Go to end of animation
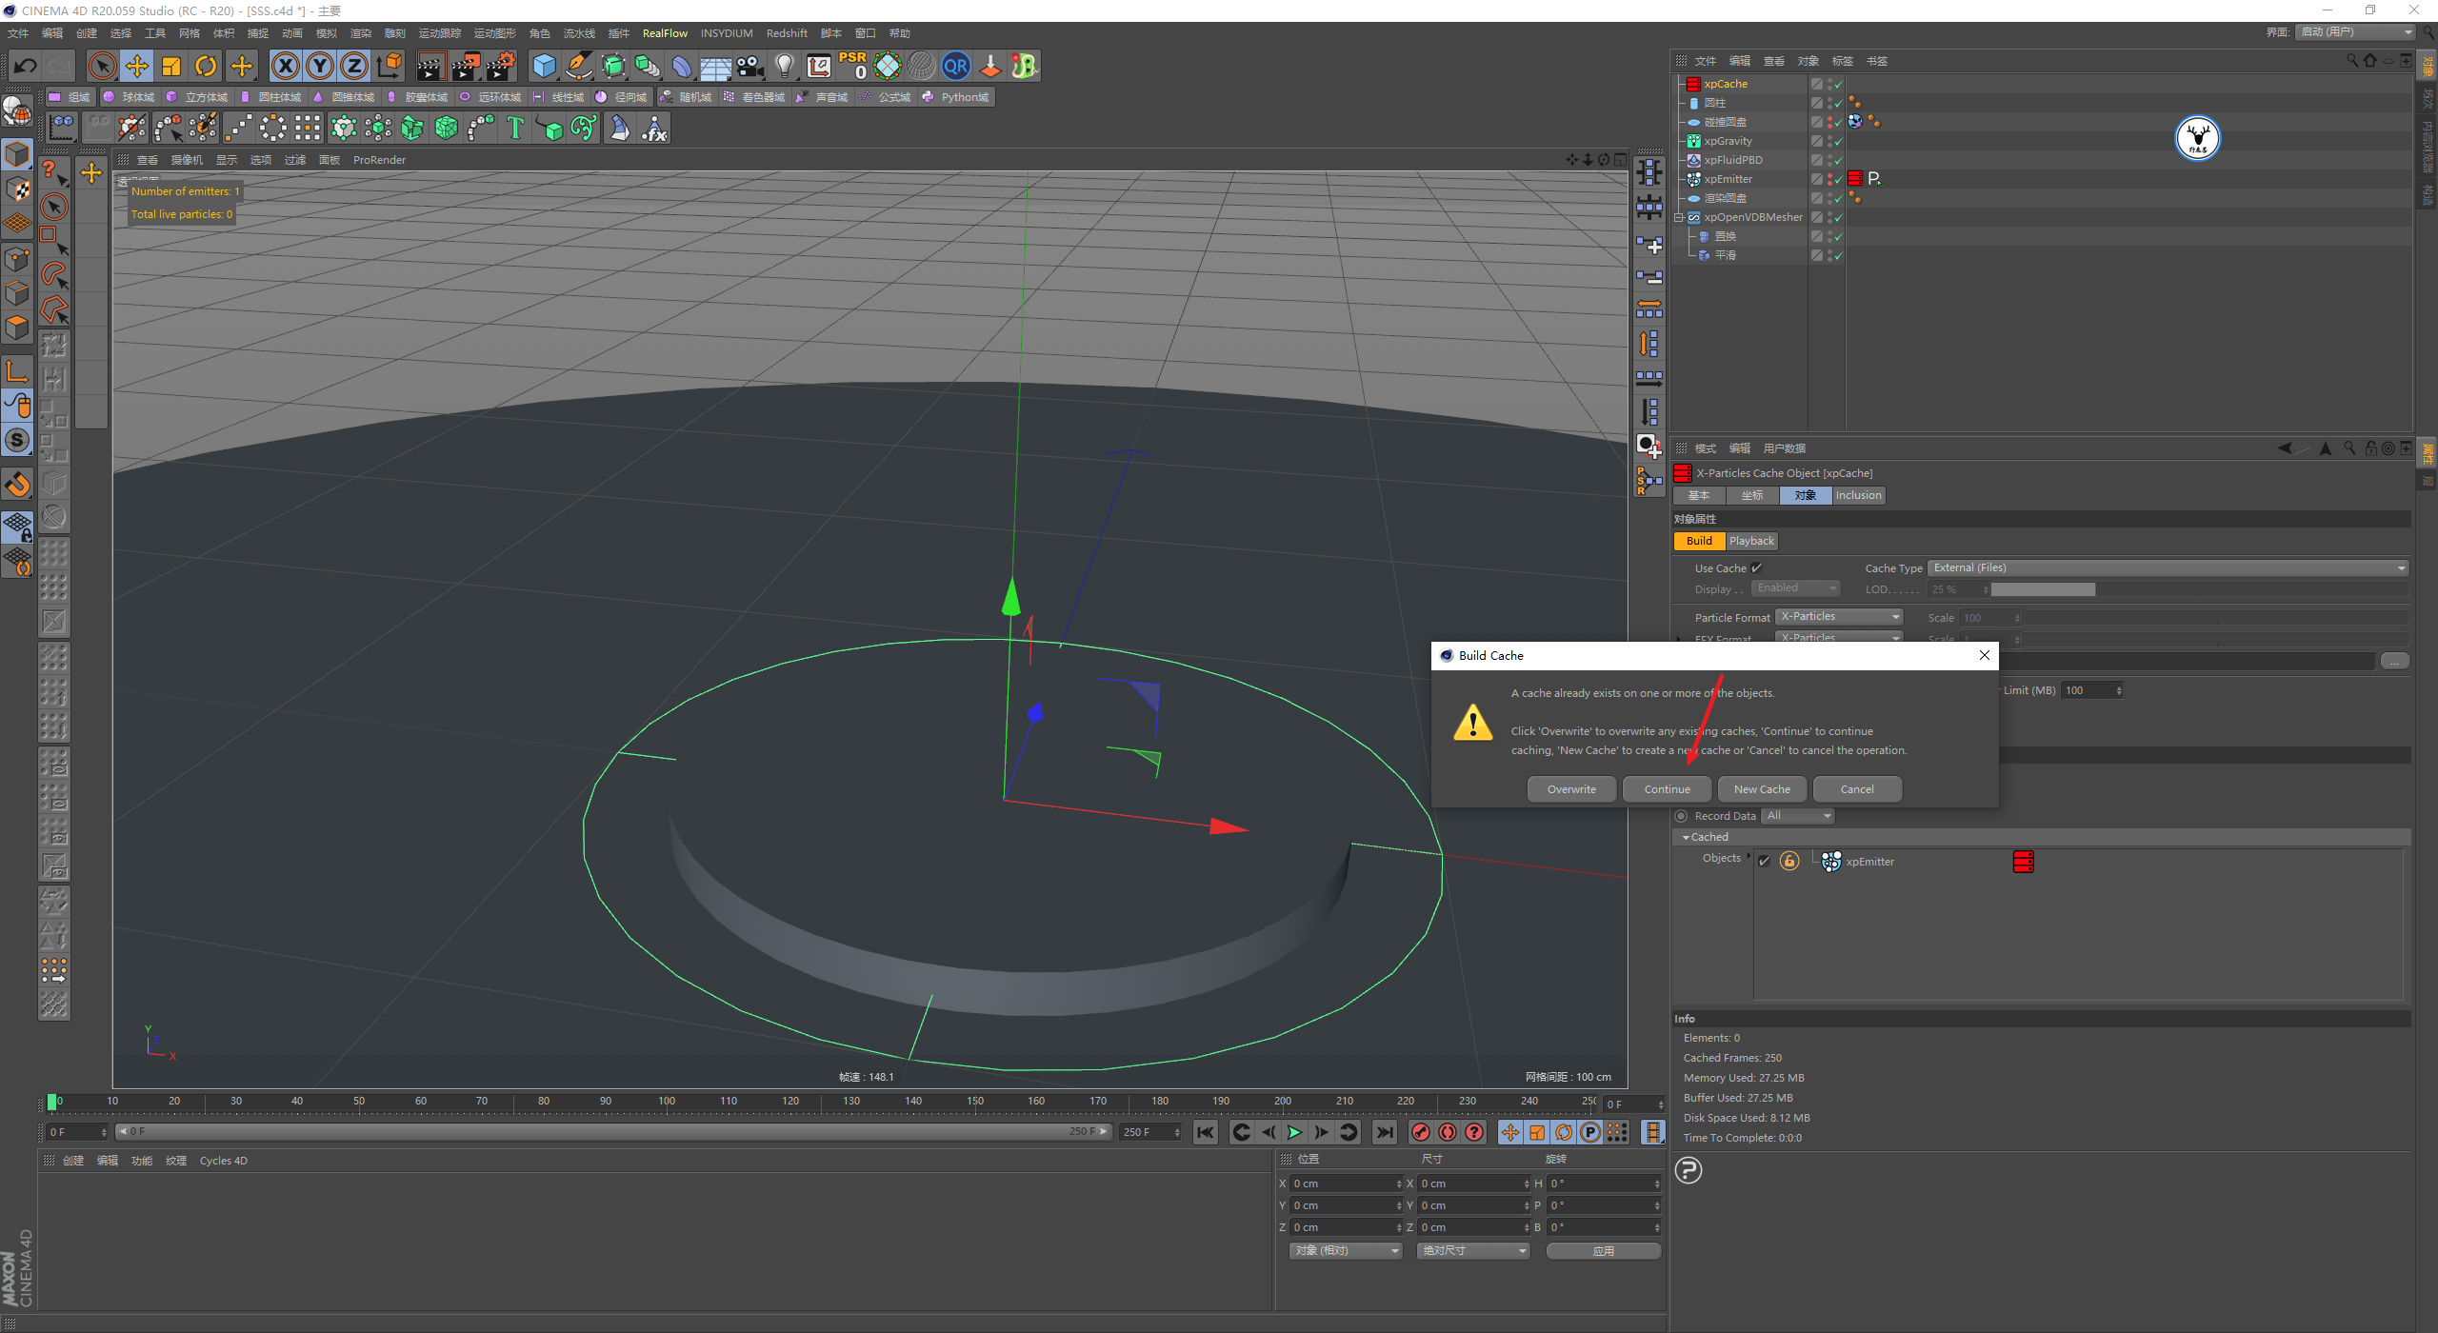 [1384, 1132]
